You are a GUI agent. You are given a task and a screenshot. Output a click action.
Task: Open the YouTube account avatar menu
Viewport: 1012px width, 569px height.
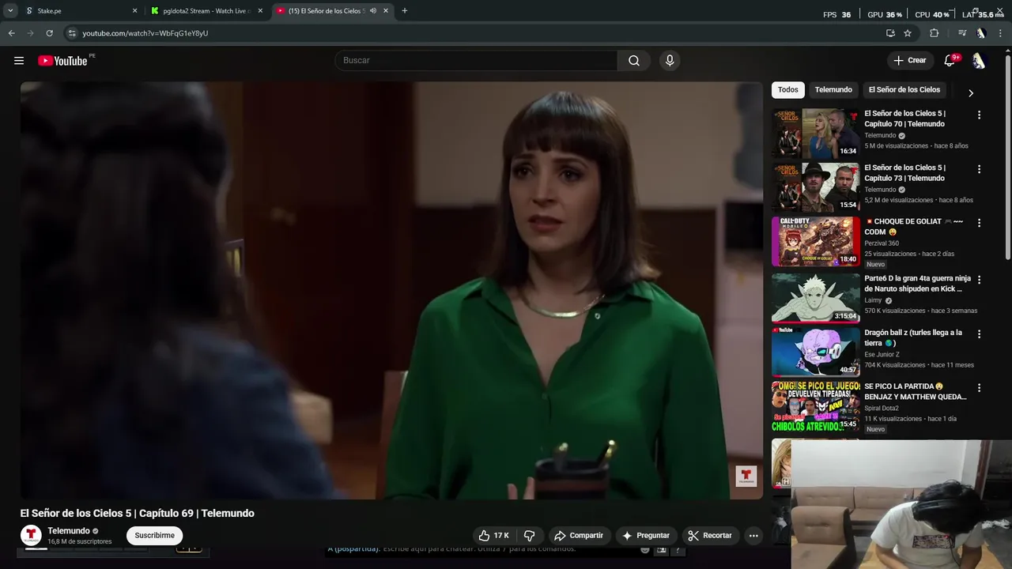pos(979,61)
